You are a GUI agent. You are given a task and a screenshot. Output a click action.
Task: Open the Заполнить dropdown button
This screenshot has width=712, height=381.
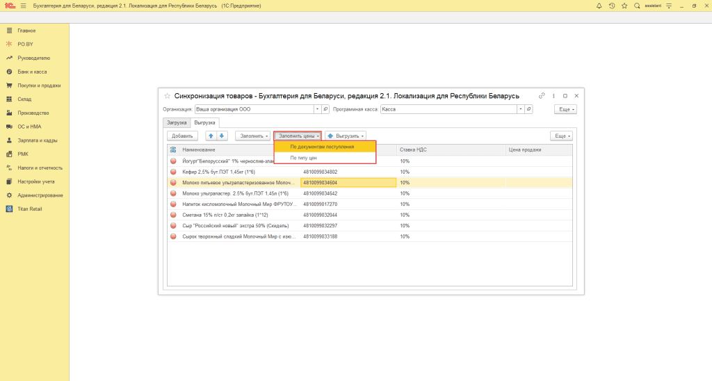coord(253,136)
